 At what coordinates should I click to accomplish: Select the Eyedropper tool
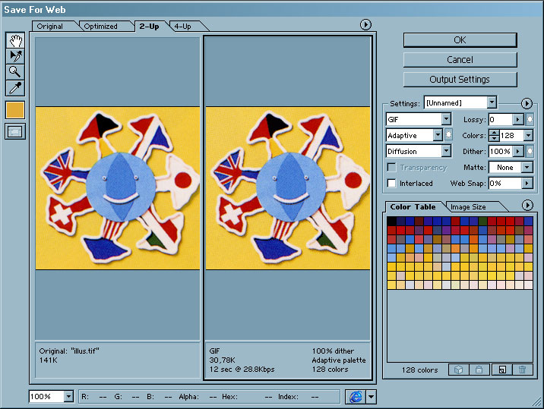pos(15,88)
